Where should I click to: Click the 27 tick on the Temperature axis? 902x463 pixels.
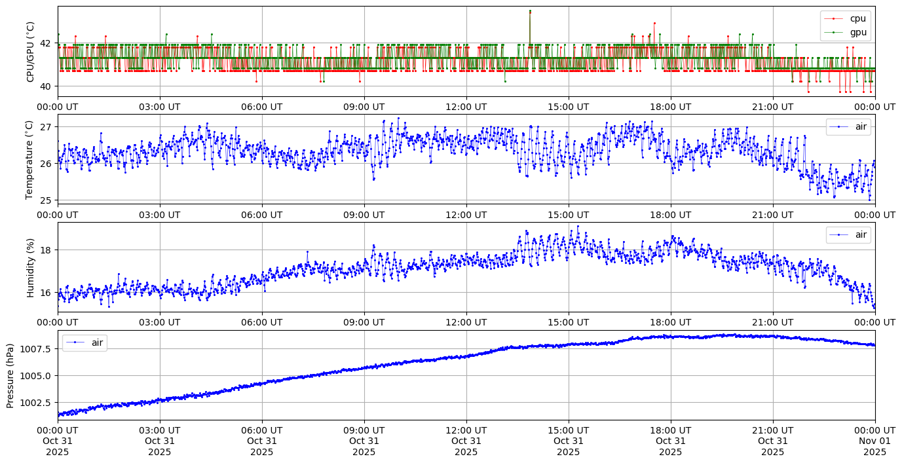(x=45, y=127)
